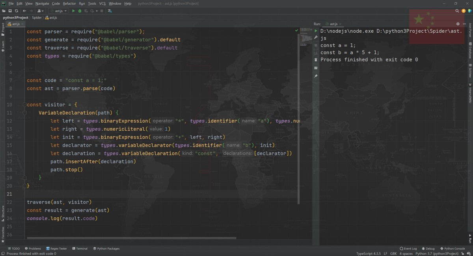Screen dimensions: 473x256
Task: Start debugging with the bug icon
Action: click(x=80, y=11)
